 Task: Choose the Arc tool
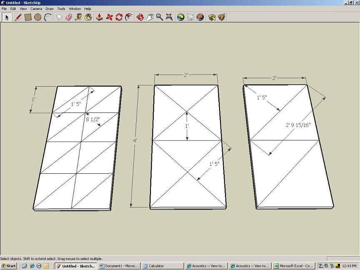(48, 17)
